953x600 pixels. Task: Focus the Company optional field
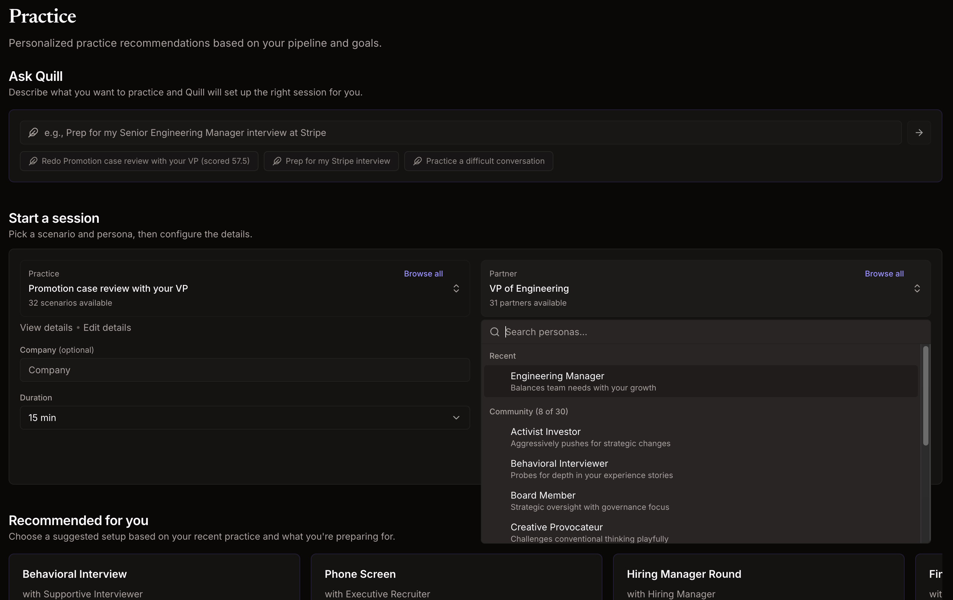245,370
